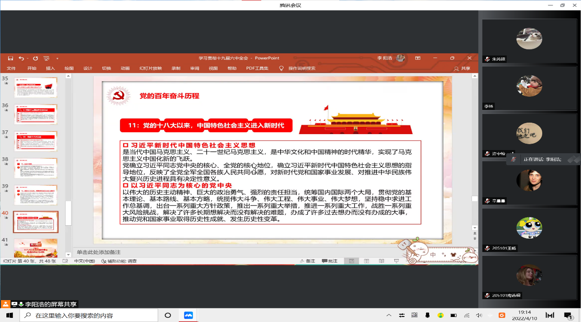
Task: Click the Save icon in PowerPoint title bar
Action: pos(10,58)
